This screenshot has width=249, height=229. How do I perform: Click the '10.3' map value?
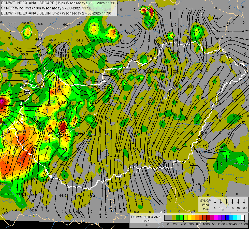136,212
